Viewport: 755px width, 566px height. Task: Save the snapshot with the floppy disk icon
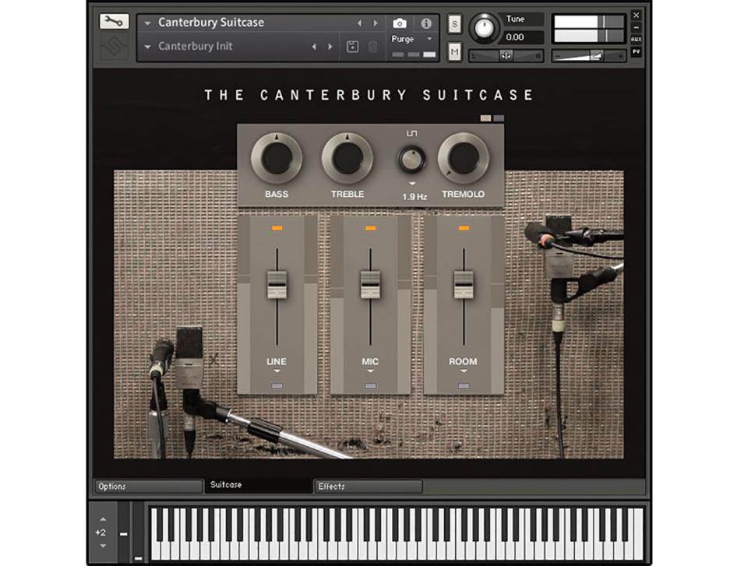pyautogui.click(x=352, y=45)
